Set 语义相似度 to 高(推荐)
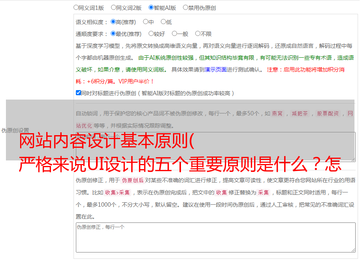This screenshot has width=360, height=260. pyautogui.click(x=113, y=22)
